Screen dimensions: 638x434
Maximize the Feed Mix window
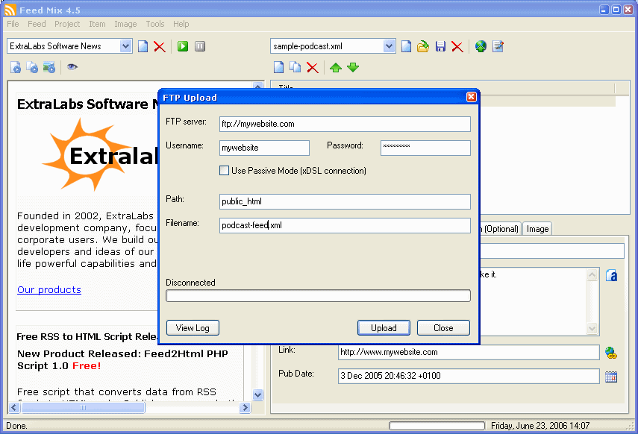pos(616,10)
